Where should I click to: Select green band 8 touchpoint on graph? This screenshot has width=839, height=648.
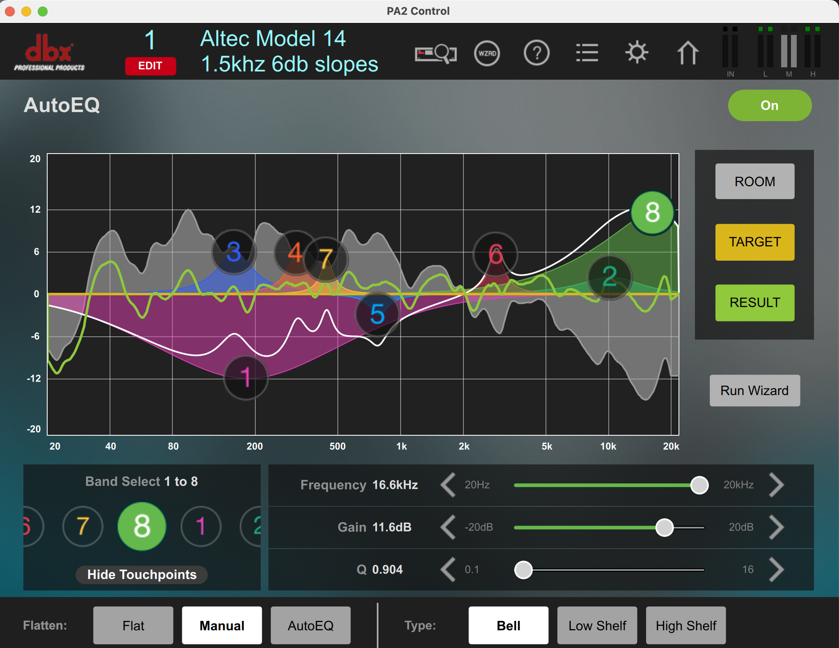(652, 213)
